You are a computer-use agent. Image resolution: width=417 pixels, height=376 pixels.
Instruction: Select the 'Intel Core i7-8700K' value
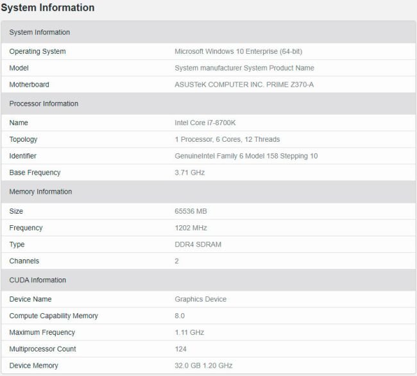click(x=205, y=123)
